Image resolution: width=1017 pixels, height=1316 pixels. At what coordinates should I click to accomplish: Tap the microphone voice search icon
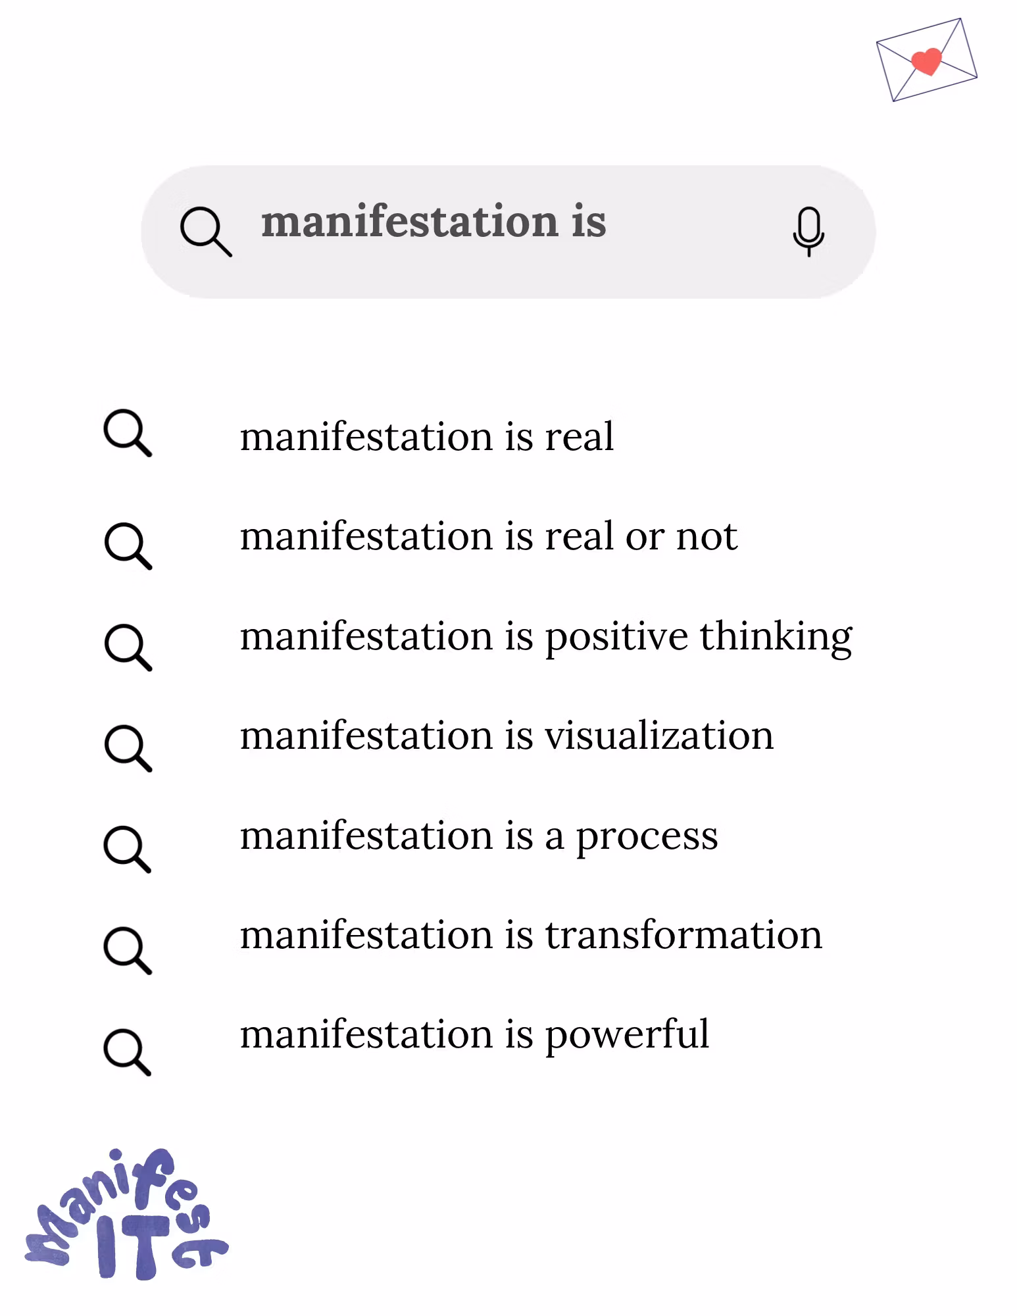808,231
